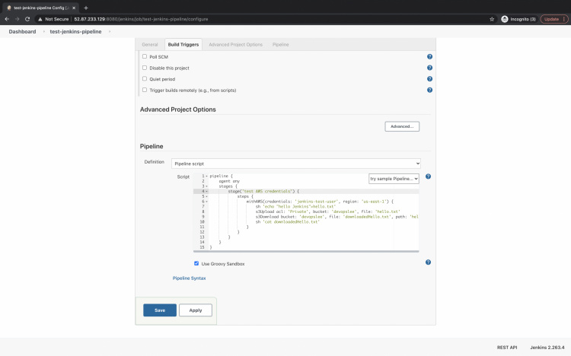Screen dimensions: 571x356
Task: Check the Disable this project box
Action: 145,68
